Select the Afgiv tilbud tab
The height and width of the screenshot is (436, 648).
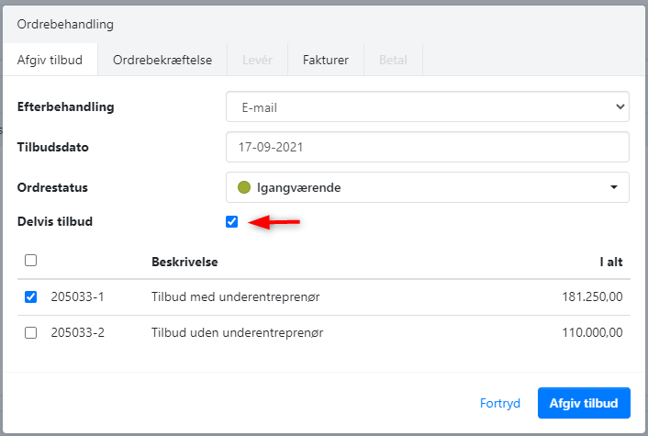[x=50, y=61]
